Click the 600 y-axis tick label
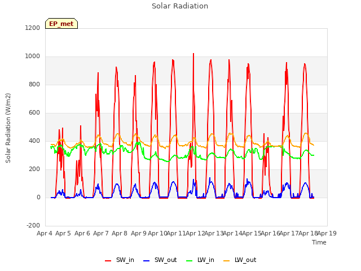 point(34,113)
